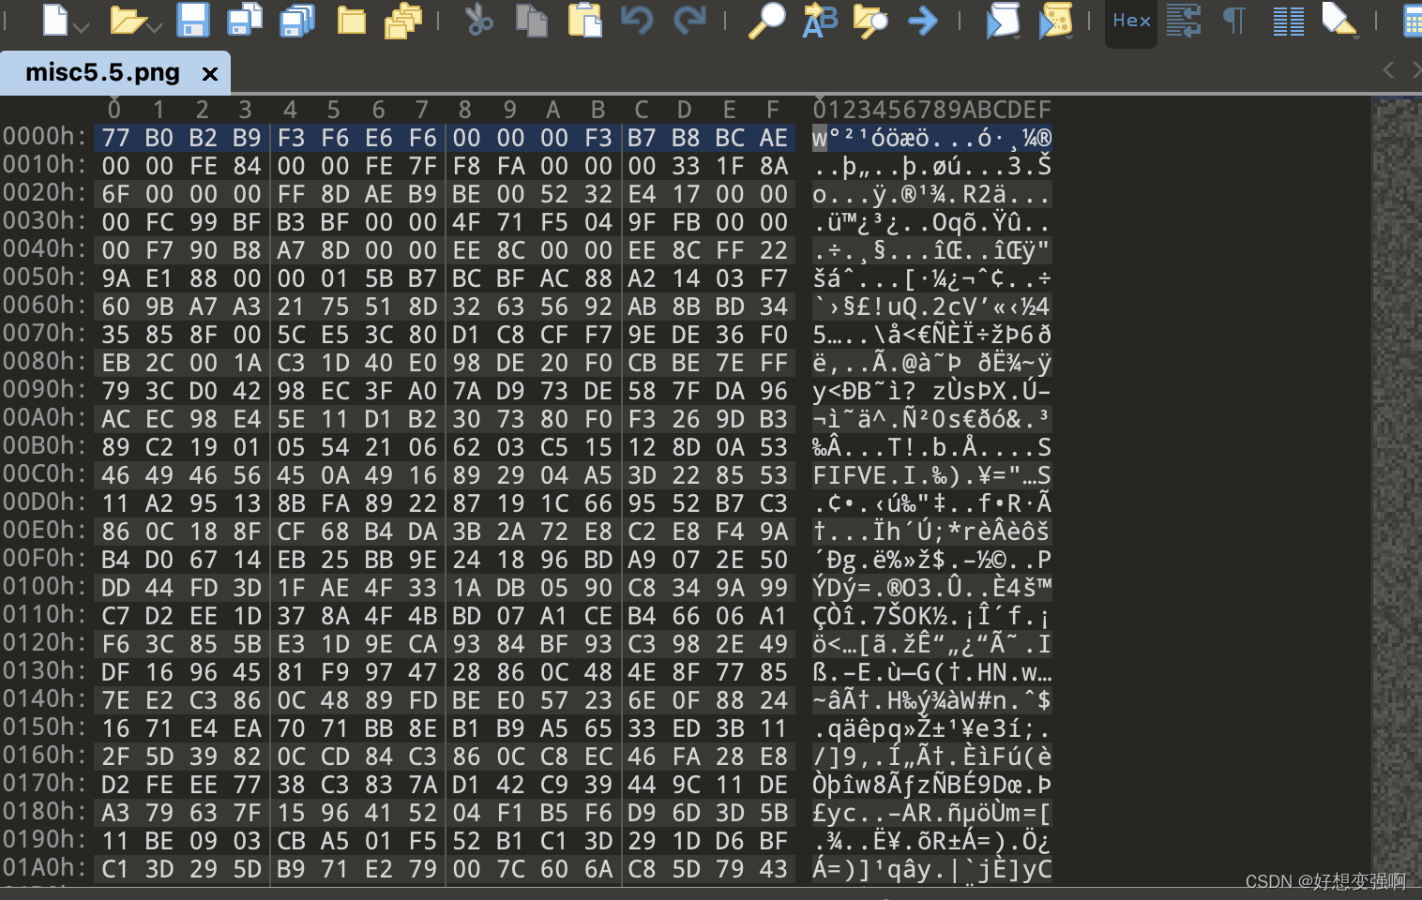Create a new file with the toolbar icon
The width and height of the screenshot is (1422, 900).
click(x=55, y=20)
